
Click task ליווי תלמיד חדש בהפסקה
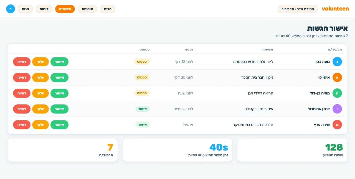coord(253,62)
